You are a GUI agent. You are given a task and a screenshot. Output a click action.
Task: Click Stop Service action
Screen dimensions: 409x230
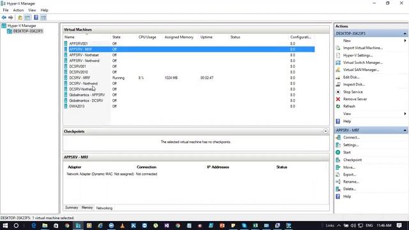tap(353, 92)
